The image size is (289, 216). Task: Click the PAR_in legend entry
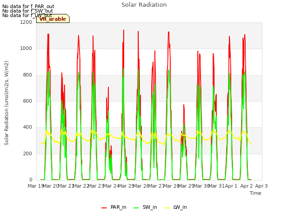click(114, 207)
